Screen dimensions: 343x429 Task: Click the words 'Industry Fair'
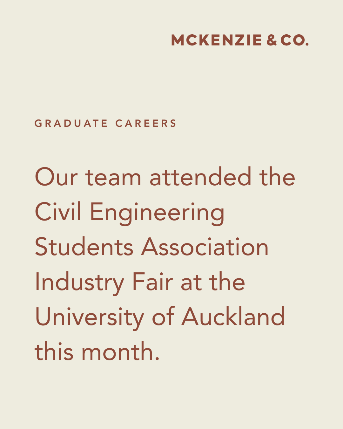[x=104, y=282]
